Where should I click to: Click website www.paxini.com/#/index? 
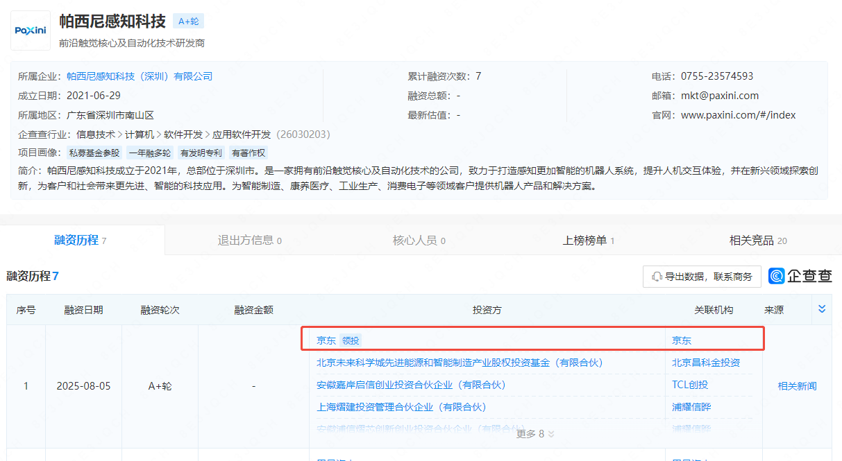coord(738,115)
